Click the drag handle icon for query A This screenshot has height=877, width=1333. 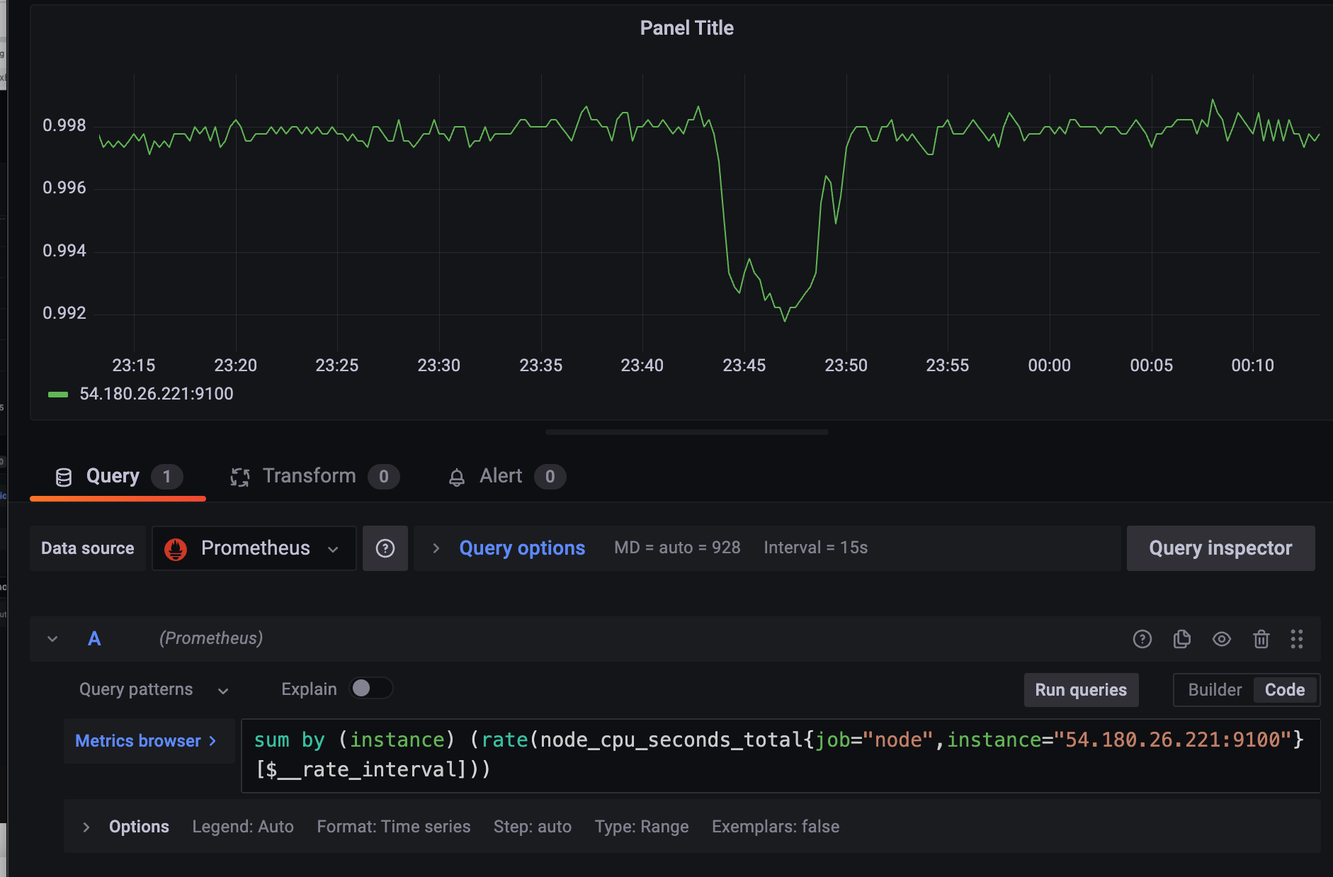point(1297,639)
